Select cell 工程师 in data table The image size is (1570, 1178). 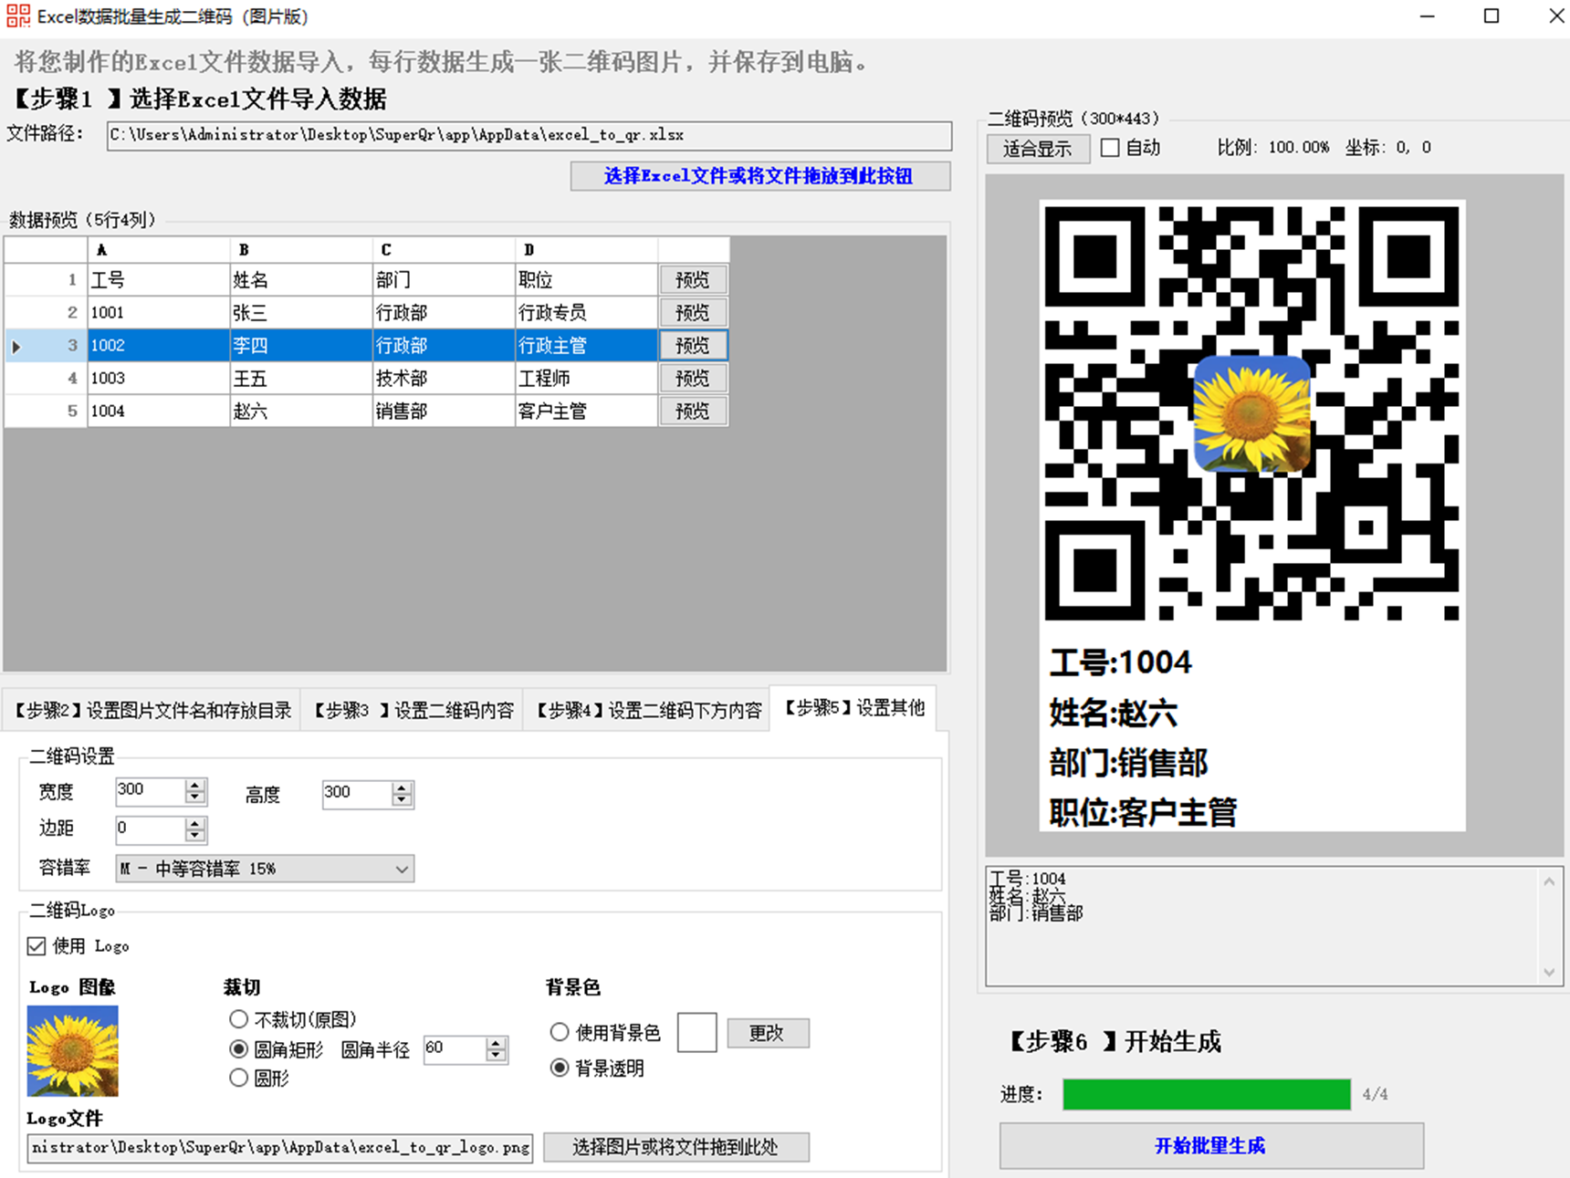(586, 379)
